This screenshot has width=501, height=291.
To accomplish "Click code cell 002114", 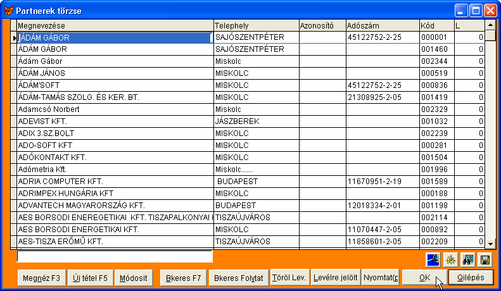I will pyautogui.click(x=437, y=218).
